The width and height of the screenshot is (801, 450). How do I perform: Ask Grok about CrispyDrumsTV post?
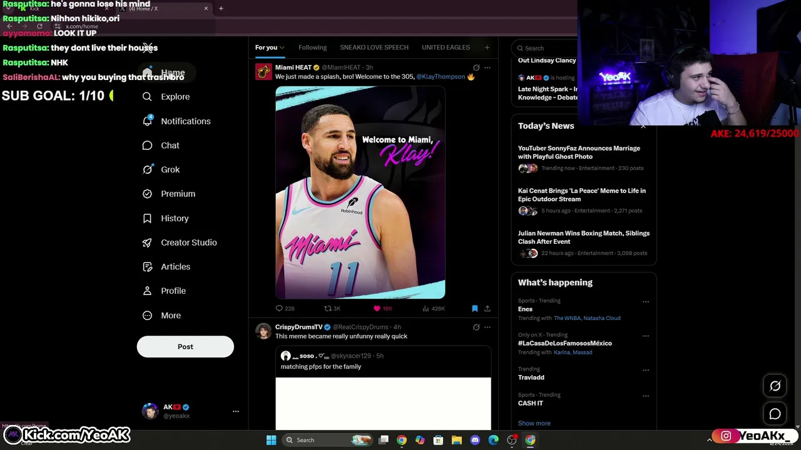pos(476,327)
